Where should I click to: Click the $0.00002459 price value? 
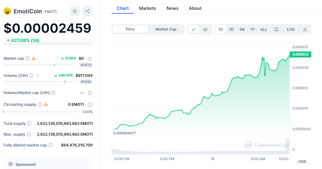[x=48, y=28]
